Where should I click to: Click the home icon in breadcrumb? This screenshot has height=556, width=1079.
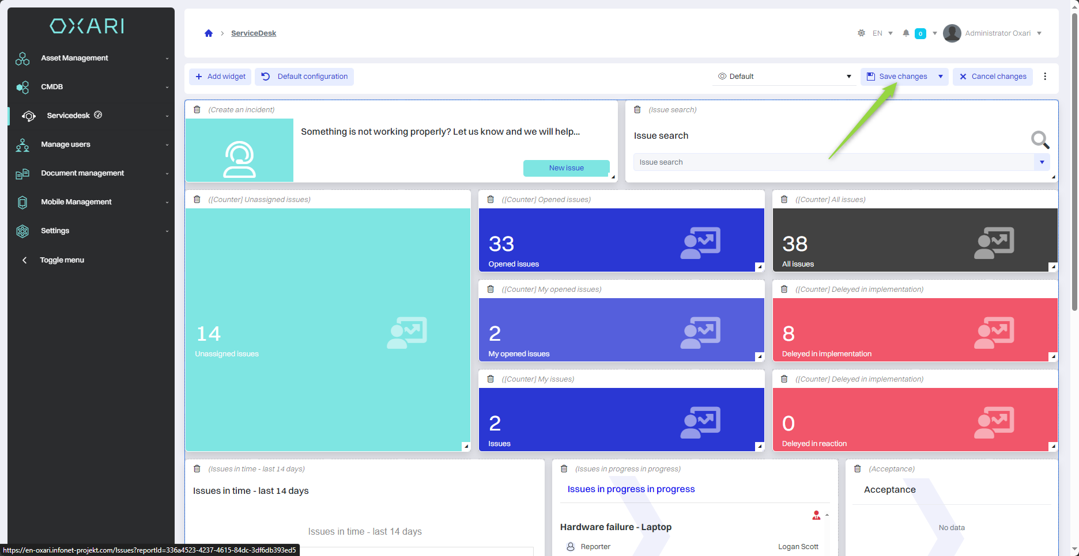click(209, 33)
